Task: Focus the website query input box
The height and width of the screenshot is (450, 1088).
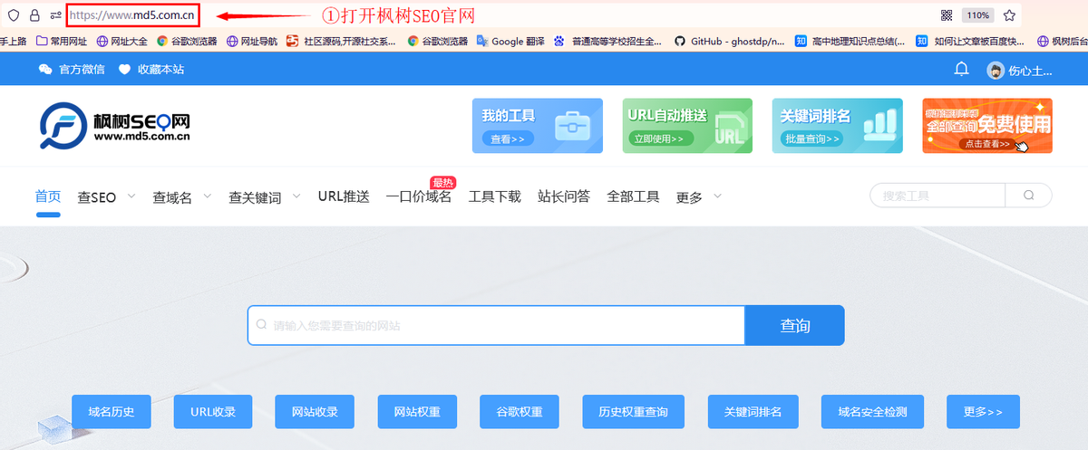Action: 496,325
